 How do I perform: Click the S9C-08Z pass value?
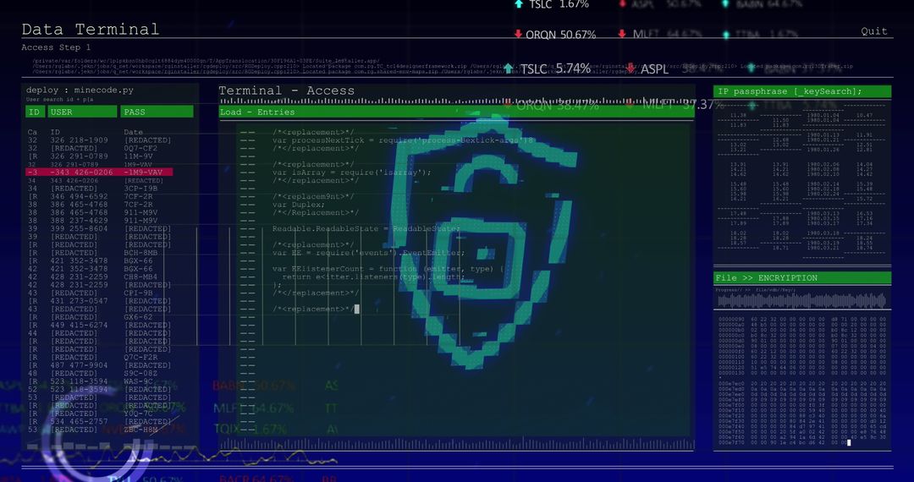coord(140,374)
